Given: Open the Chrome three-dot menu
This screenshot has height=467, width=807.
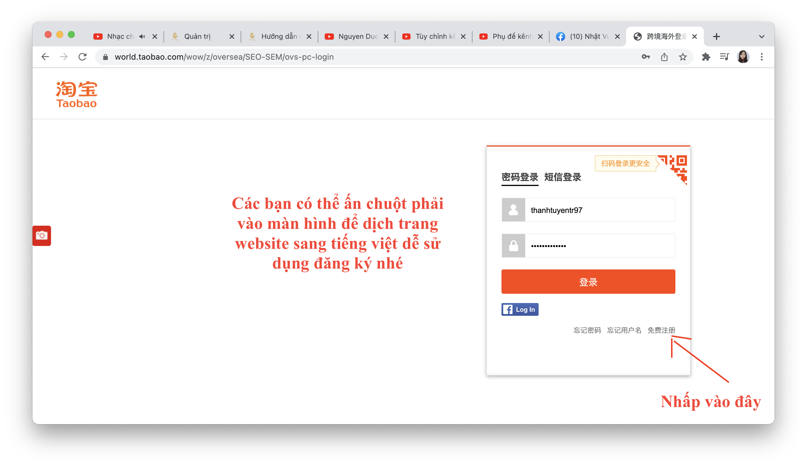Looking at the screenshot, I should 761,57.
